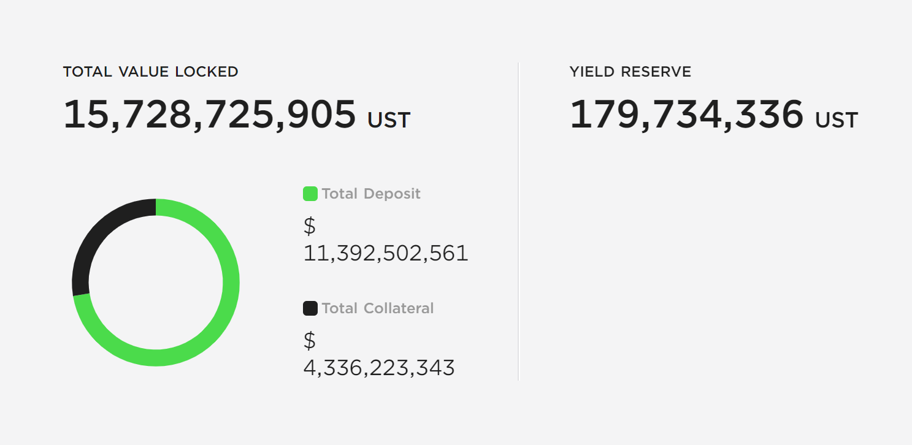Image resolution: width=912 pixels, height=445 pixels.
Task: Click UST unit beside the total value locked
Action: 389,120
